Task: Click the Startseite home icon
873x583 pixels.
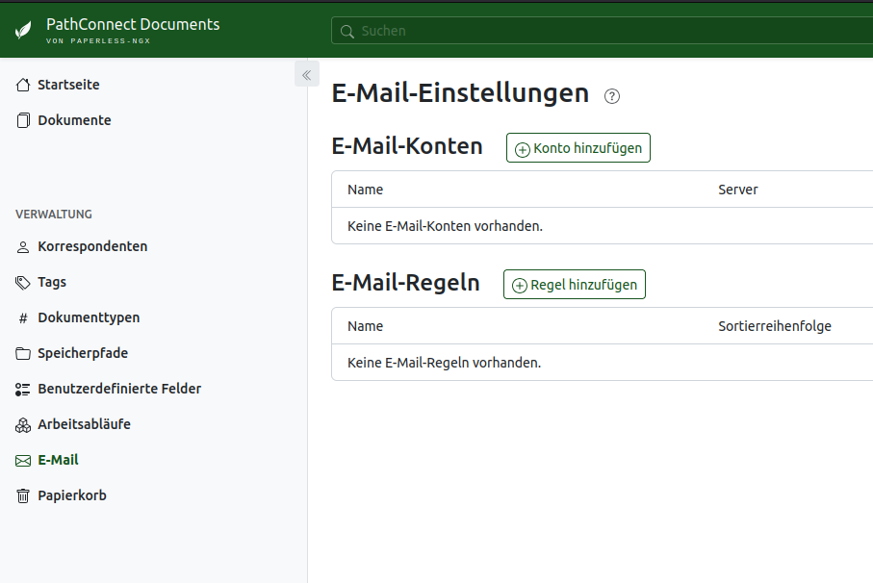Action: 21,84
